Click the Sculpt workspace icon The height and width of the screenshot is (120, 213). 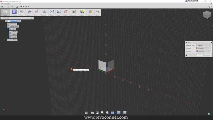pos(6,12)
